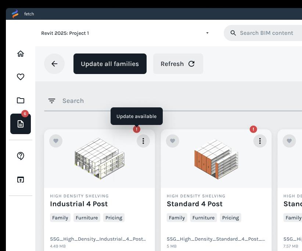Open the Folders icon in the sidebar

(21, 100)
